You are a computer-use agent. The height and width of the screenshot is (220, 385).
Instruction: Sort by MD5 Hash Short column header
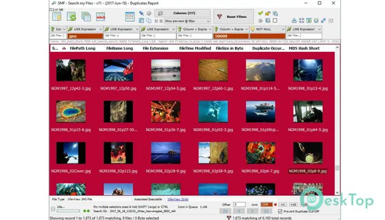(304, 48)
